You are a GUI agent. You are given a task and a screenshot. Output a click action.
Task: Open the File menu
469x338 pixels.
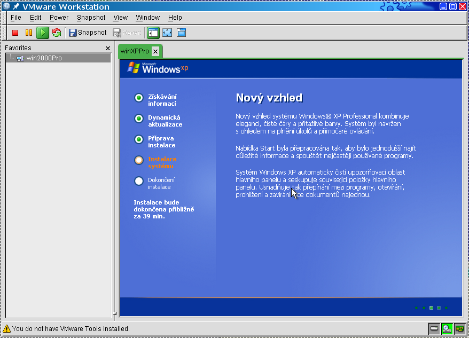(x=16, y=18)
